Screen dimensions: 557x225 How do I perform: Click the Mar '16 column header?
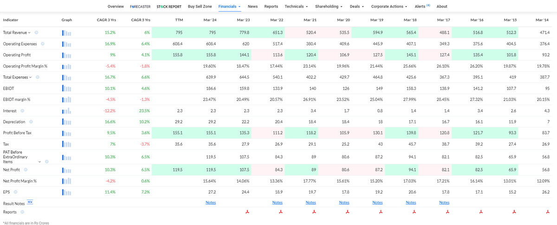pos(476,20)
